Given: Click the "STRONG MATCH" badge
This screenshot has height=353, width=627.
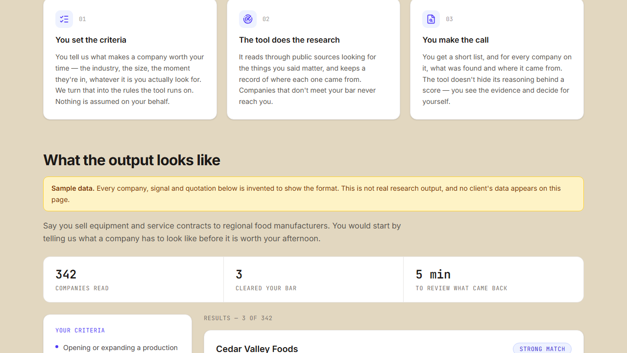Looking at the screenshot, I should point(542,349).
